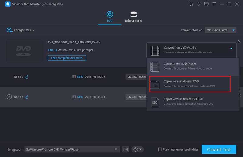Edit name of Title 11 pencil icon
243x157 pixels.
tap(26, 77)
